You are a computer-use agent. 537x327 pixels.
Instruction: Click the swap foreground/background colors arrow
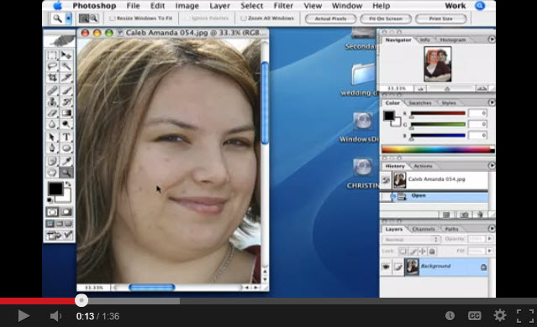click(68, 184)
